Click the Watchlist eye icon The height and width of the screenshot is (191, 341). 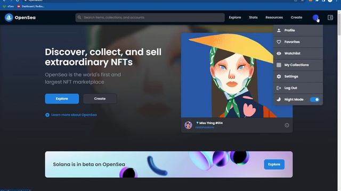pos(279,53)
